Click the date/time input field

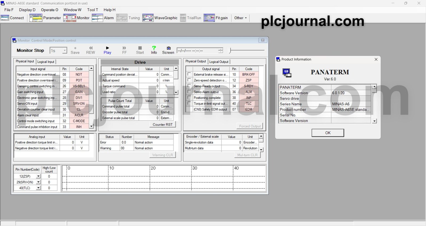[198, 51]
